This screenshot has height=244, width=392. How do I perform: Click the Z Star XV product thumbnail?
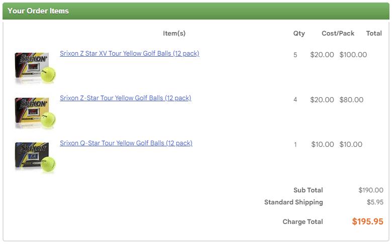pos(34,67)
